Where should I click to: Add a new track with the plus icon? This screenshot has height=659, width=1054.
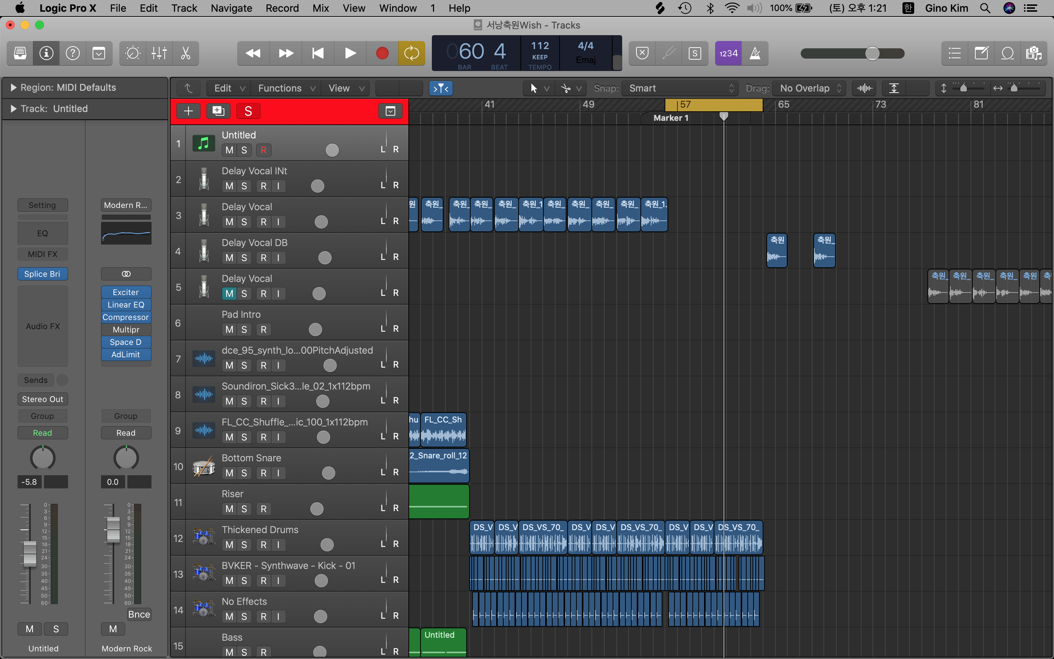[188, 111]
